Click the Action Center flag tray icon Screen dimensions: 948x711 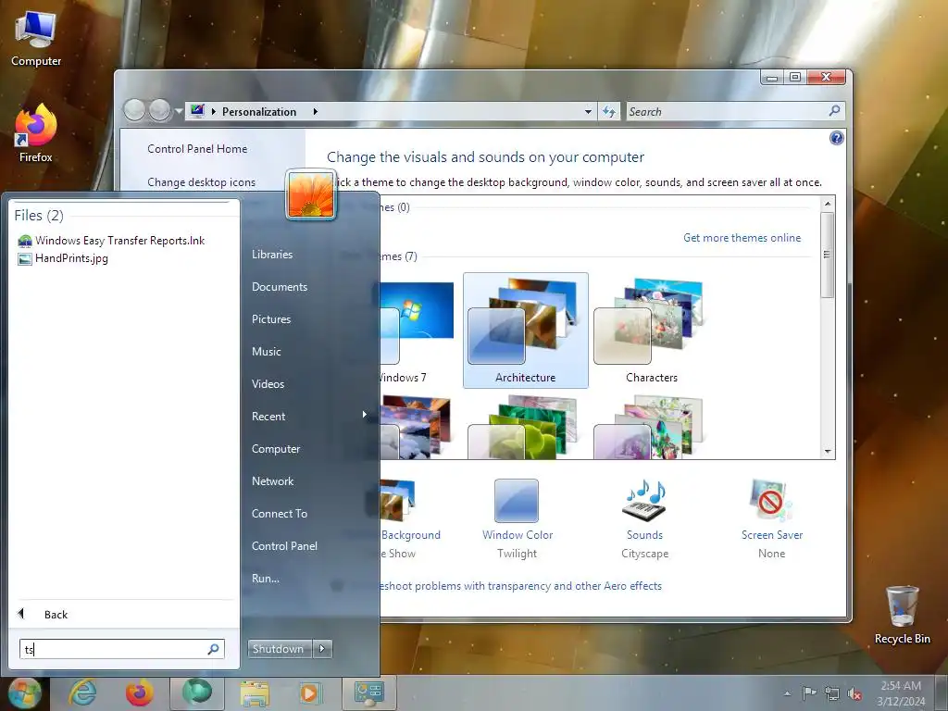(x=809, y=692)
